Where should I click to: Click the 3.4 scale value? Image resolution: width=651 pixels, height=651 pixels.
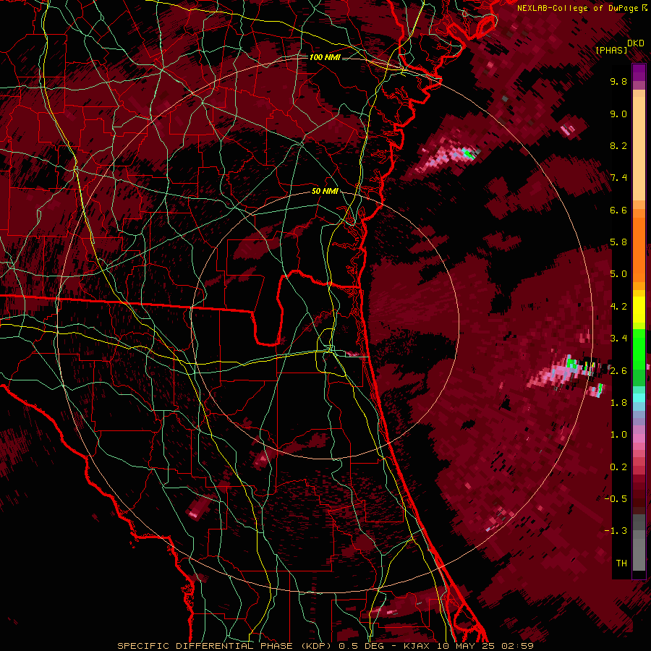tap(618, 339)
